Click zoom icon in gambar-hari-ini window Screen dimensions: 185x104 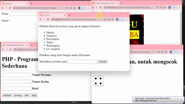pos(158,8)
